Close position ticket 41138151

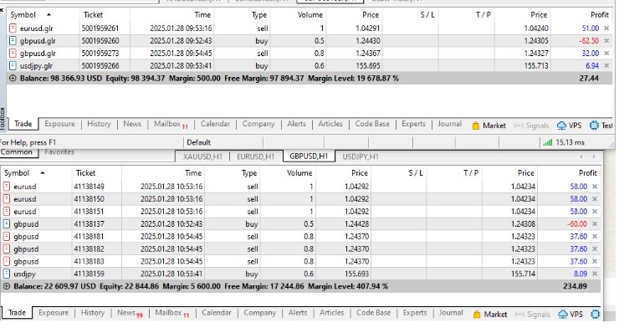coord(595,212)
